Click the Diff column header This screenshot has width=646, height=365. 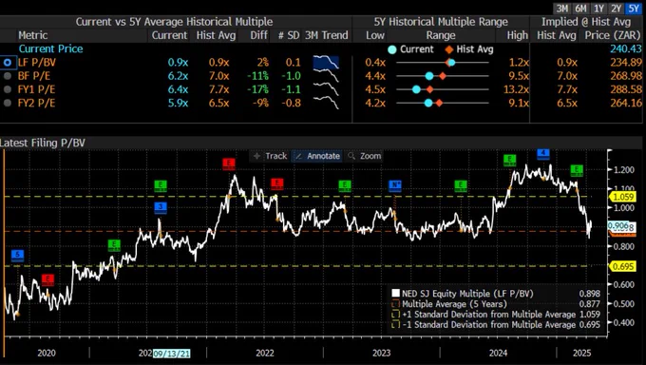[x=258, y=35]
